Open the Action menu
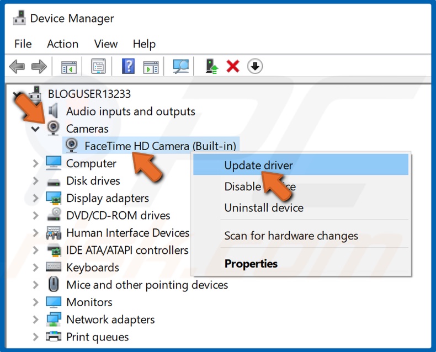Viewport: 436px width, 352px height. point(62,44)
